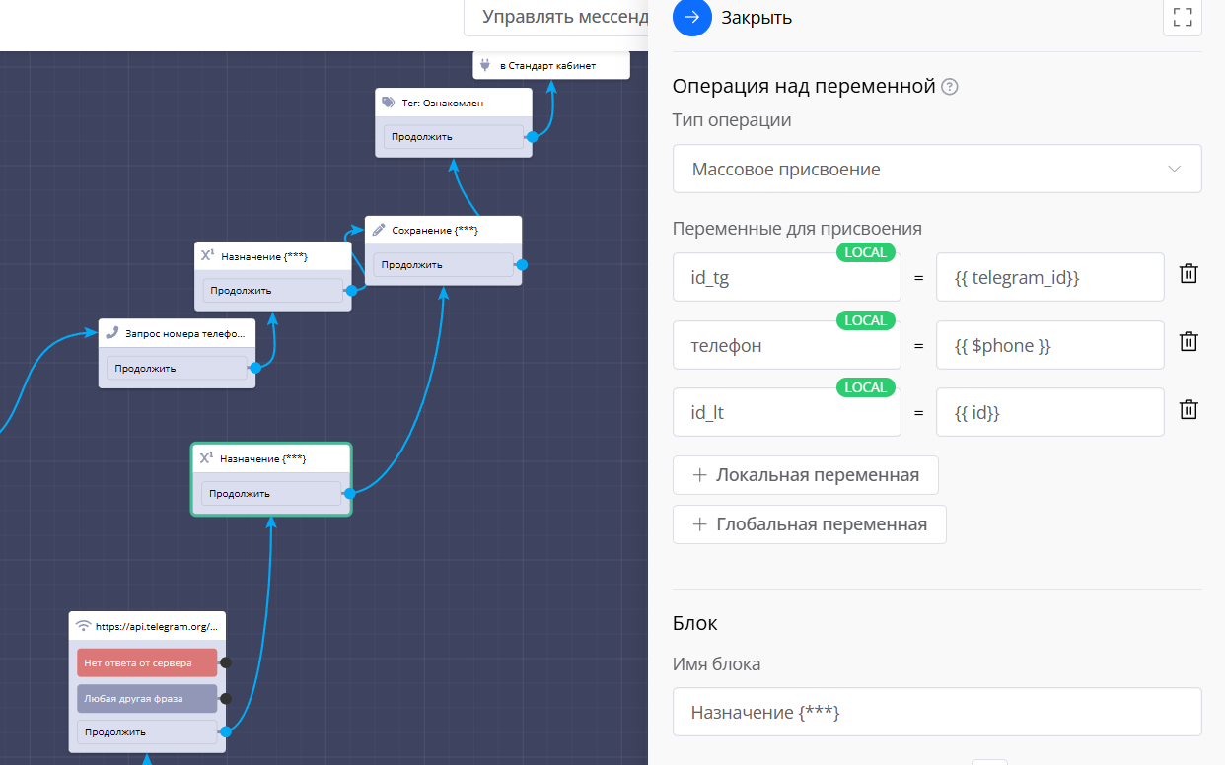Open the в Стандарт кабинет block
The width and height of the screenshot is (1225, 765).
tap(552, 66)
